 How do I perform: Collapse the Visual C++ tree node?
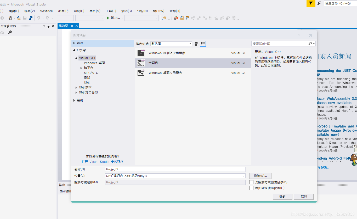[76, 58]
